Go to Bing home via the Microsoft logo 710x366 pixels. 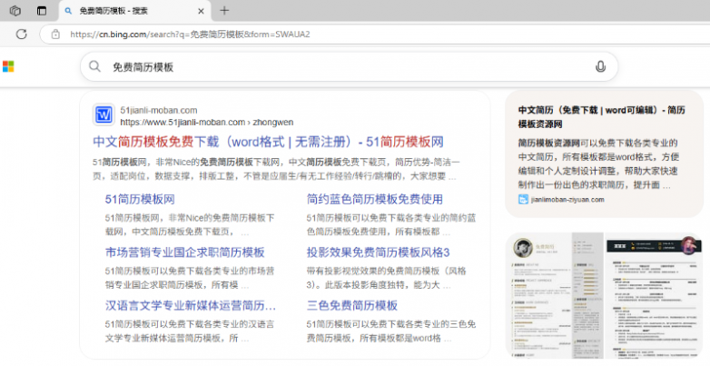coord(8,66)
